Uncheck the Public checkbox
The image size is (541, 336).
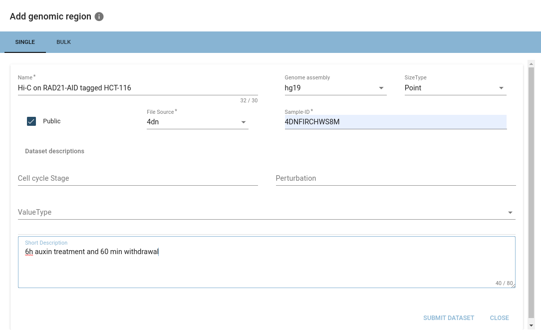31,121
